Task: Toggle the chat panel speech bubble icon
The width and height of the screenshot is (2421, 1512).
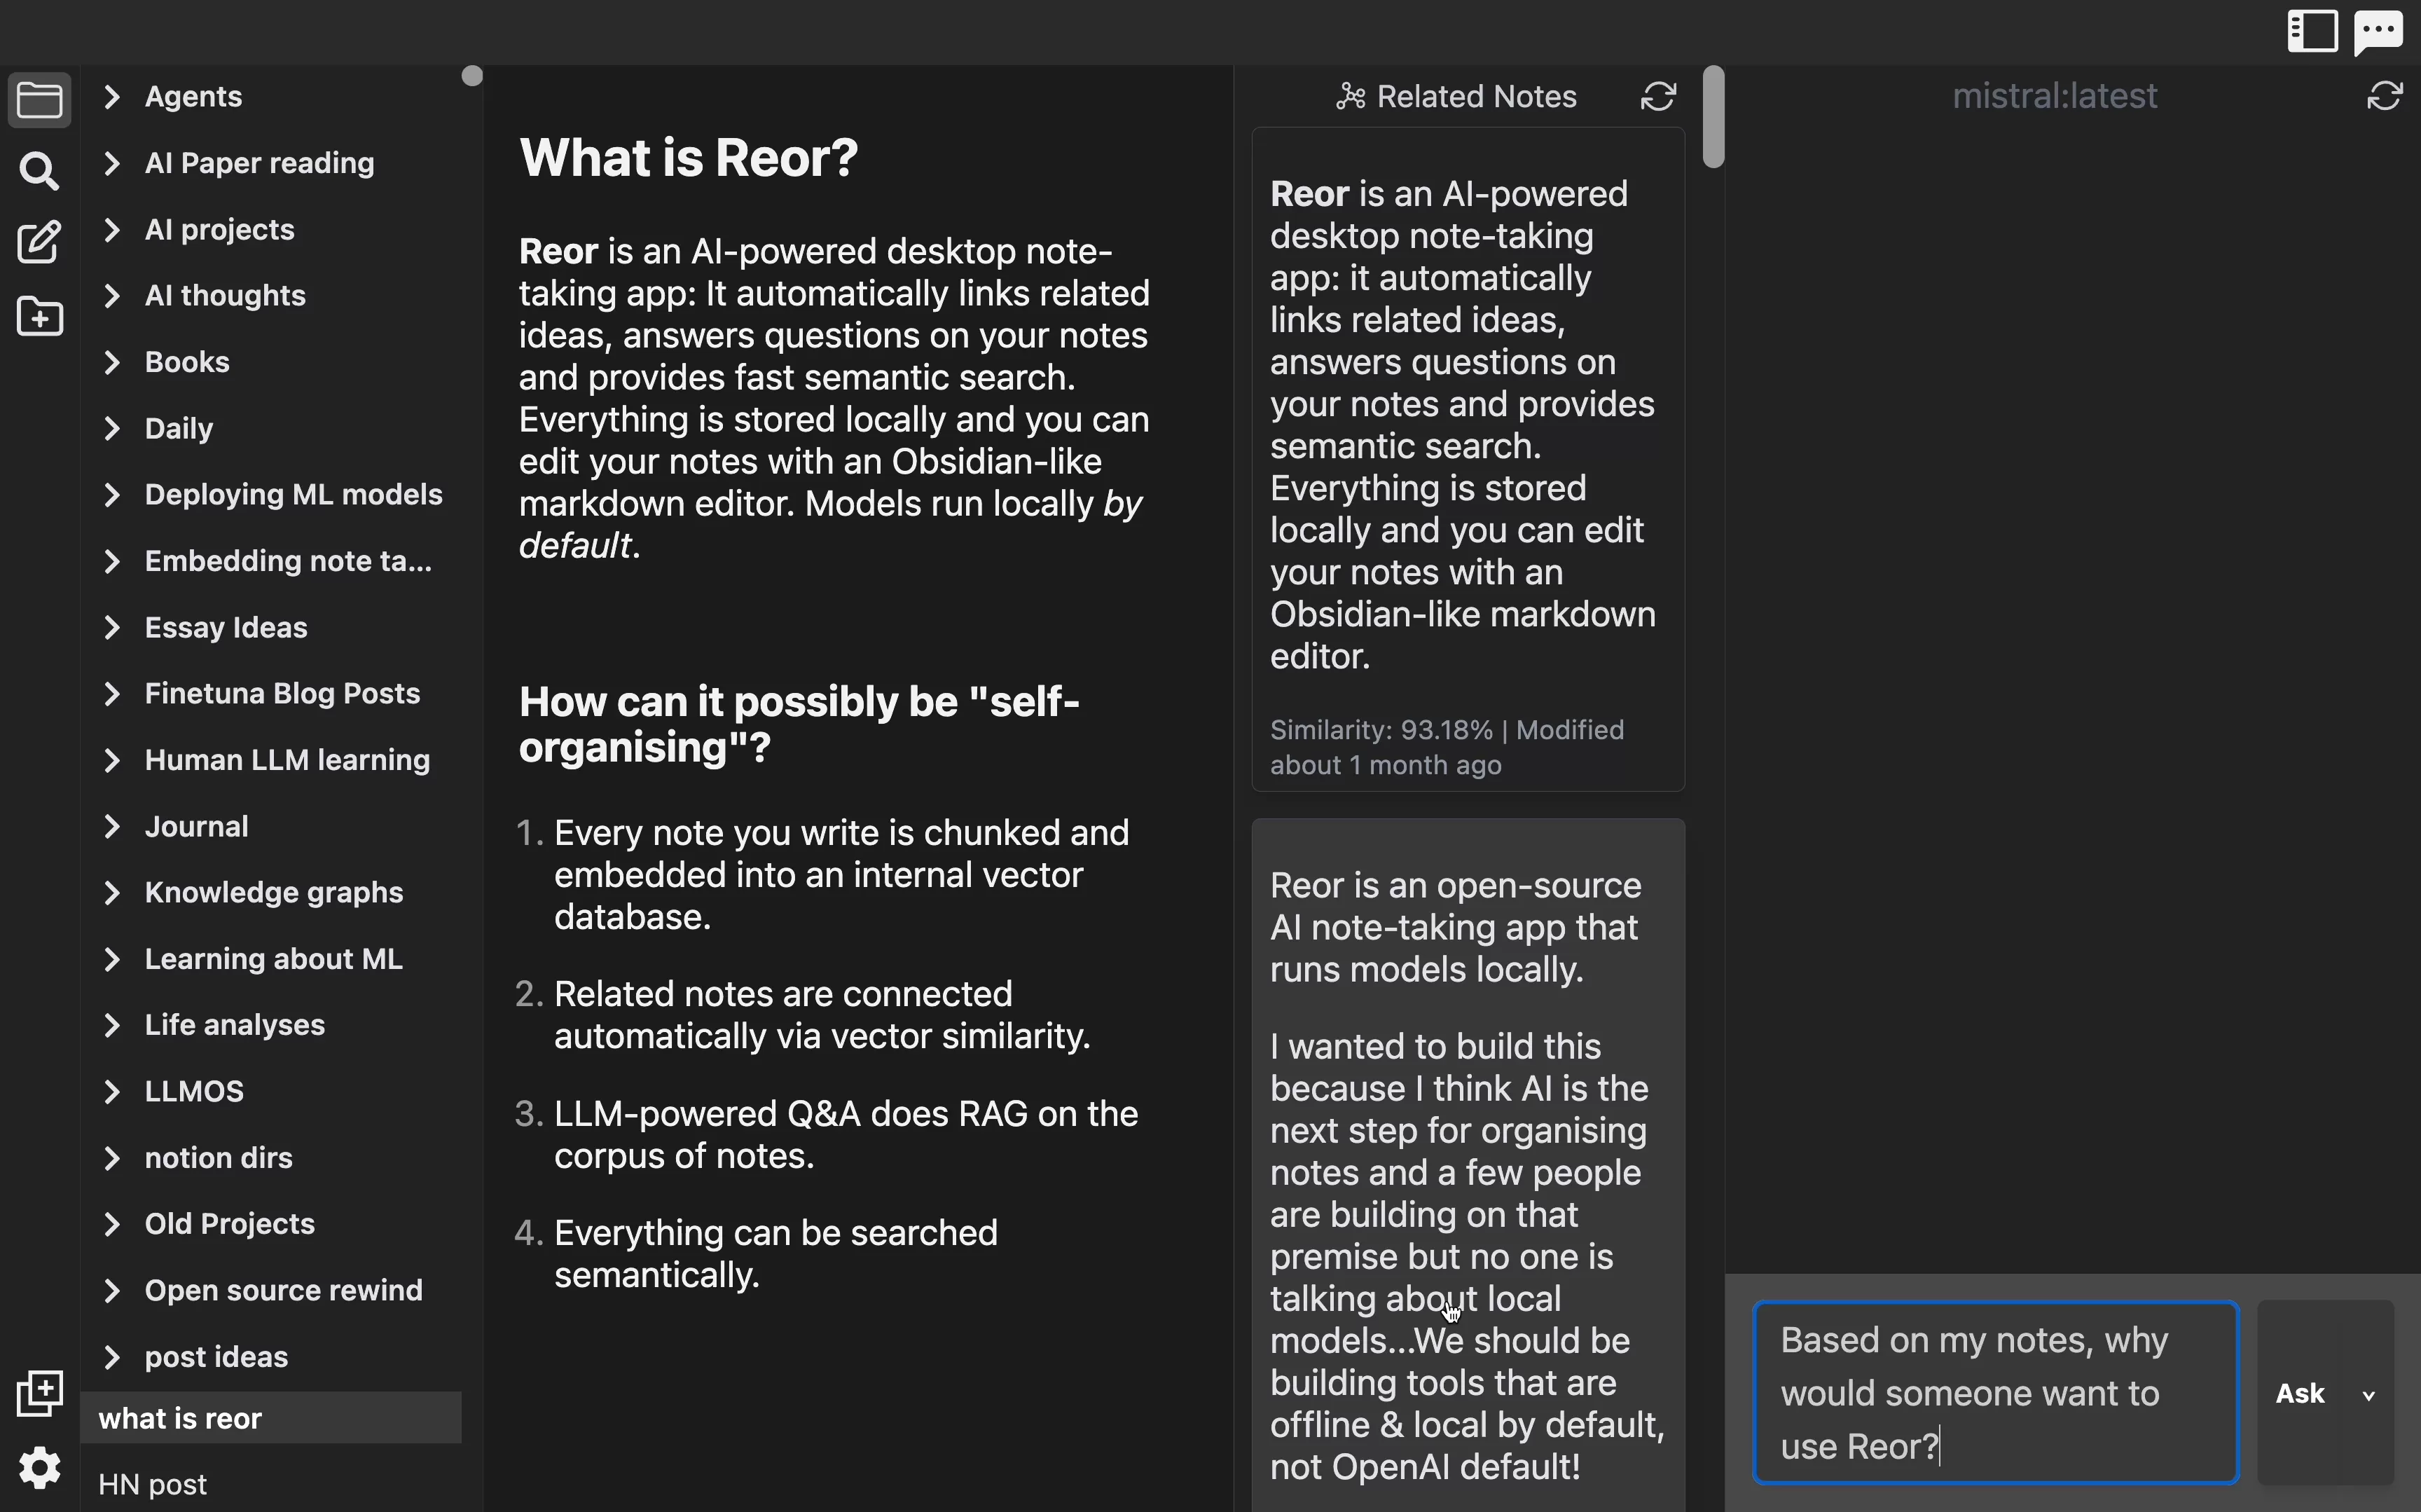Action: (2379, 32)
